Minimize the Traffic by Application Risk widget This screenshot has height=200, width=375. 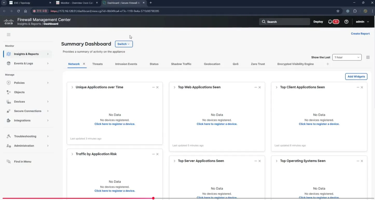(x=154, y=154)
